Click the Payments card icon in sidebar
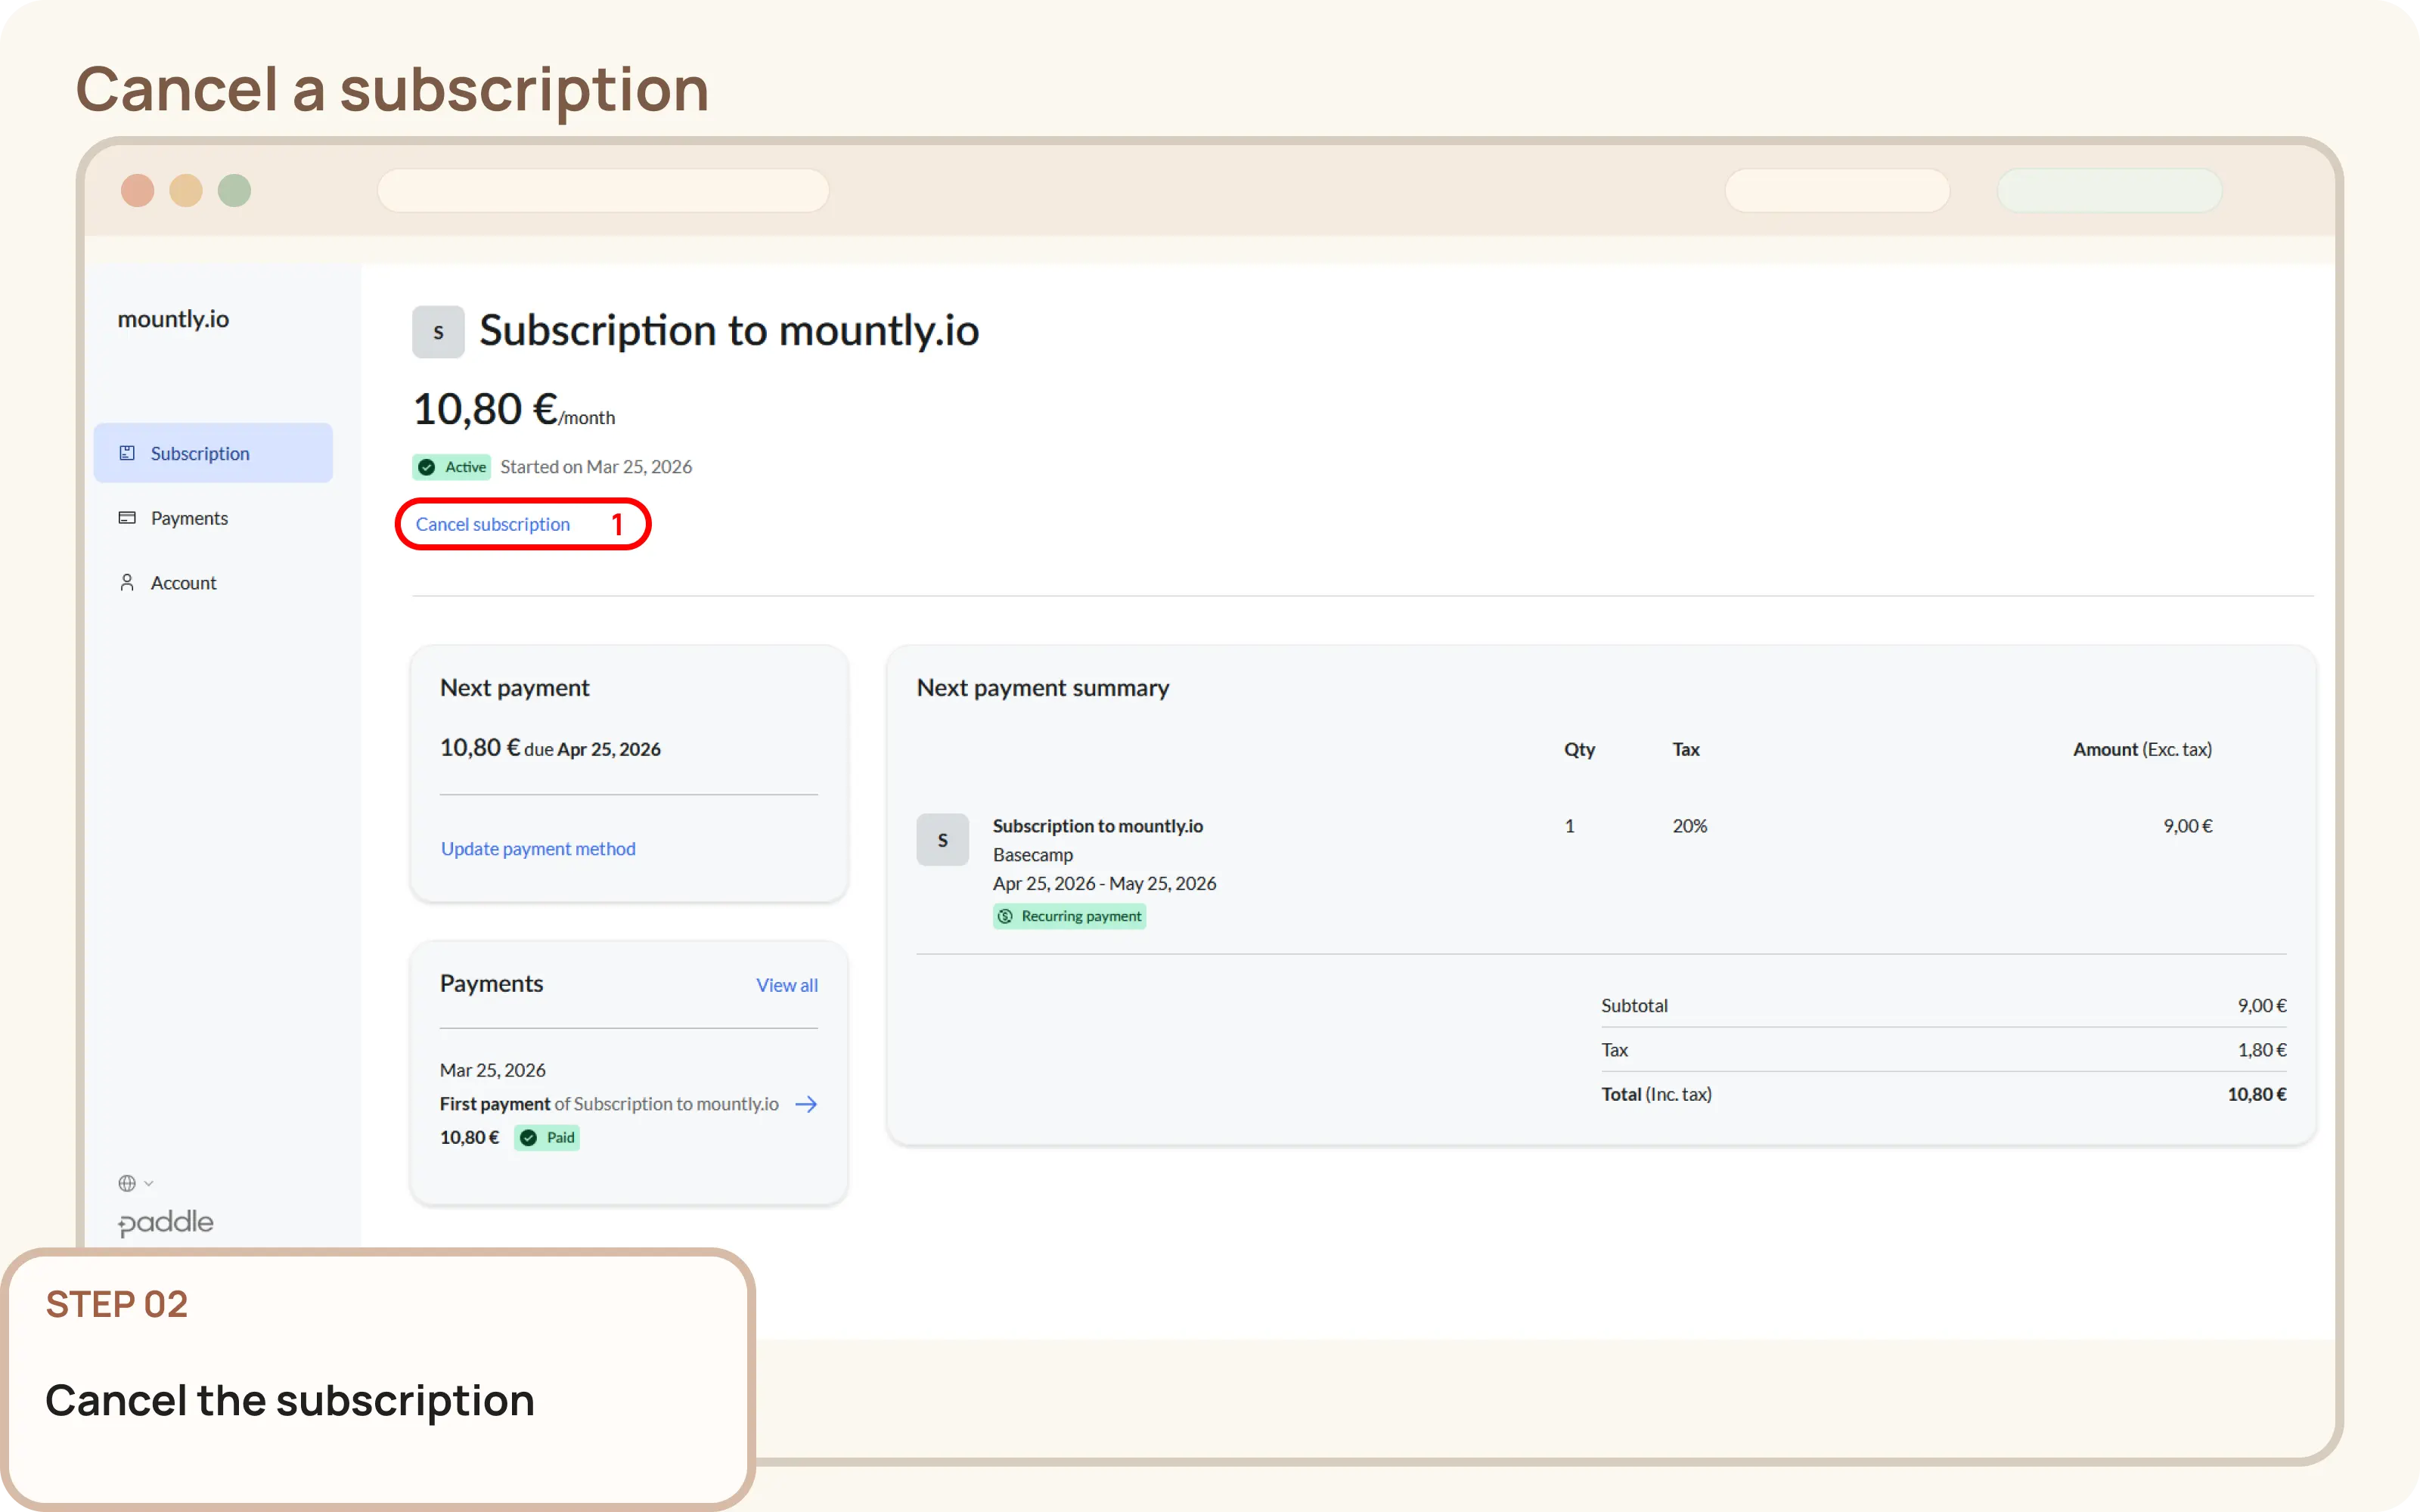The width and height of the screenshot is (2420, 1512). point(128,517)
